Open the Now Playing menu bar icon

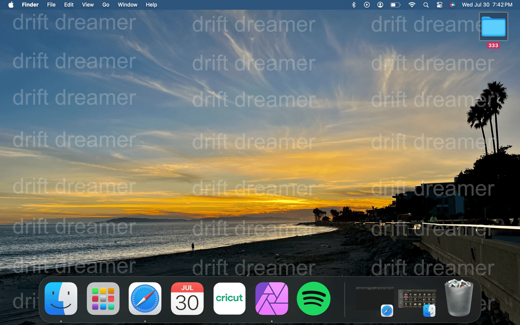click(367, 5)
